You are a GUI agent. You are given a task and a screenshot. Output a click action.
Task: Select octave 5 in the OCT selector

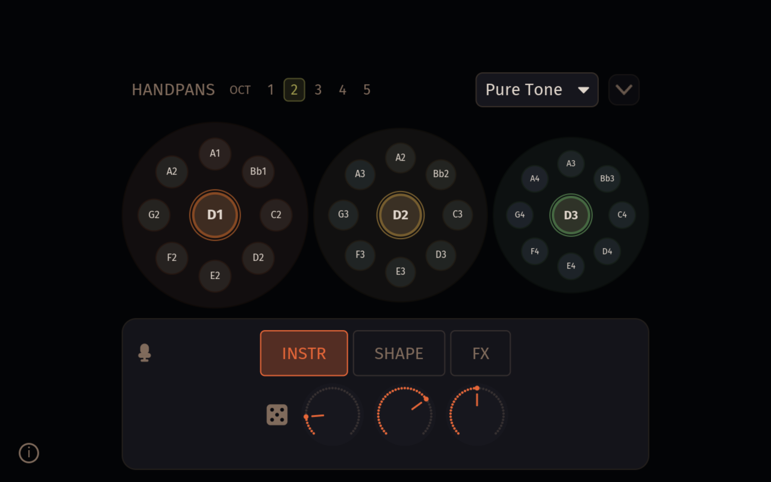[x=367, y=89]
